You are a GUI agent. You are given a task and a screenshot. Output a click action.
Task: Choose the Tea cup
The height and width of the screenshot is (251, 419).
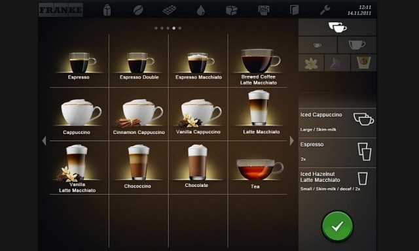(258, 173)
